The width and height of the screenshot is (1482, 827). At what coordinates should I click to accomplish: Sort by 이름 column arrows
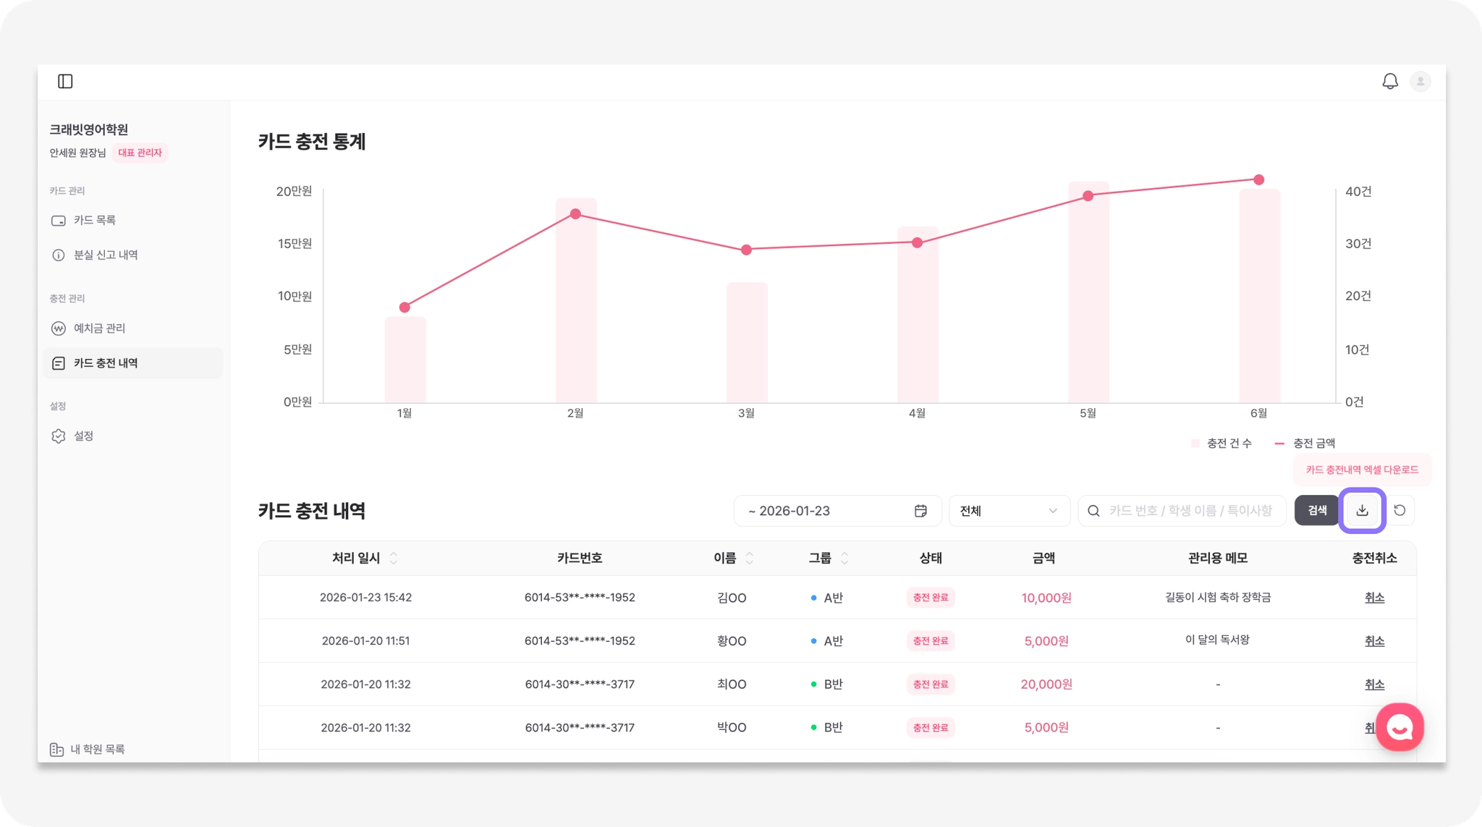pyautogui.click(x=750, y=558)
